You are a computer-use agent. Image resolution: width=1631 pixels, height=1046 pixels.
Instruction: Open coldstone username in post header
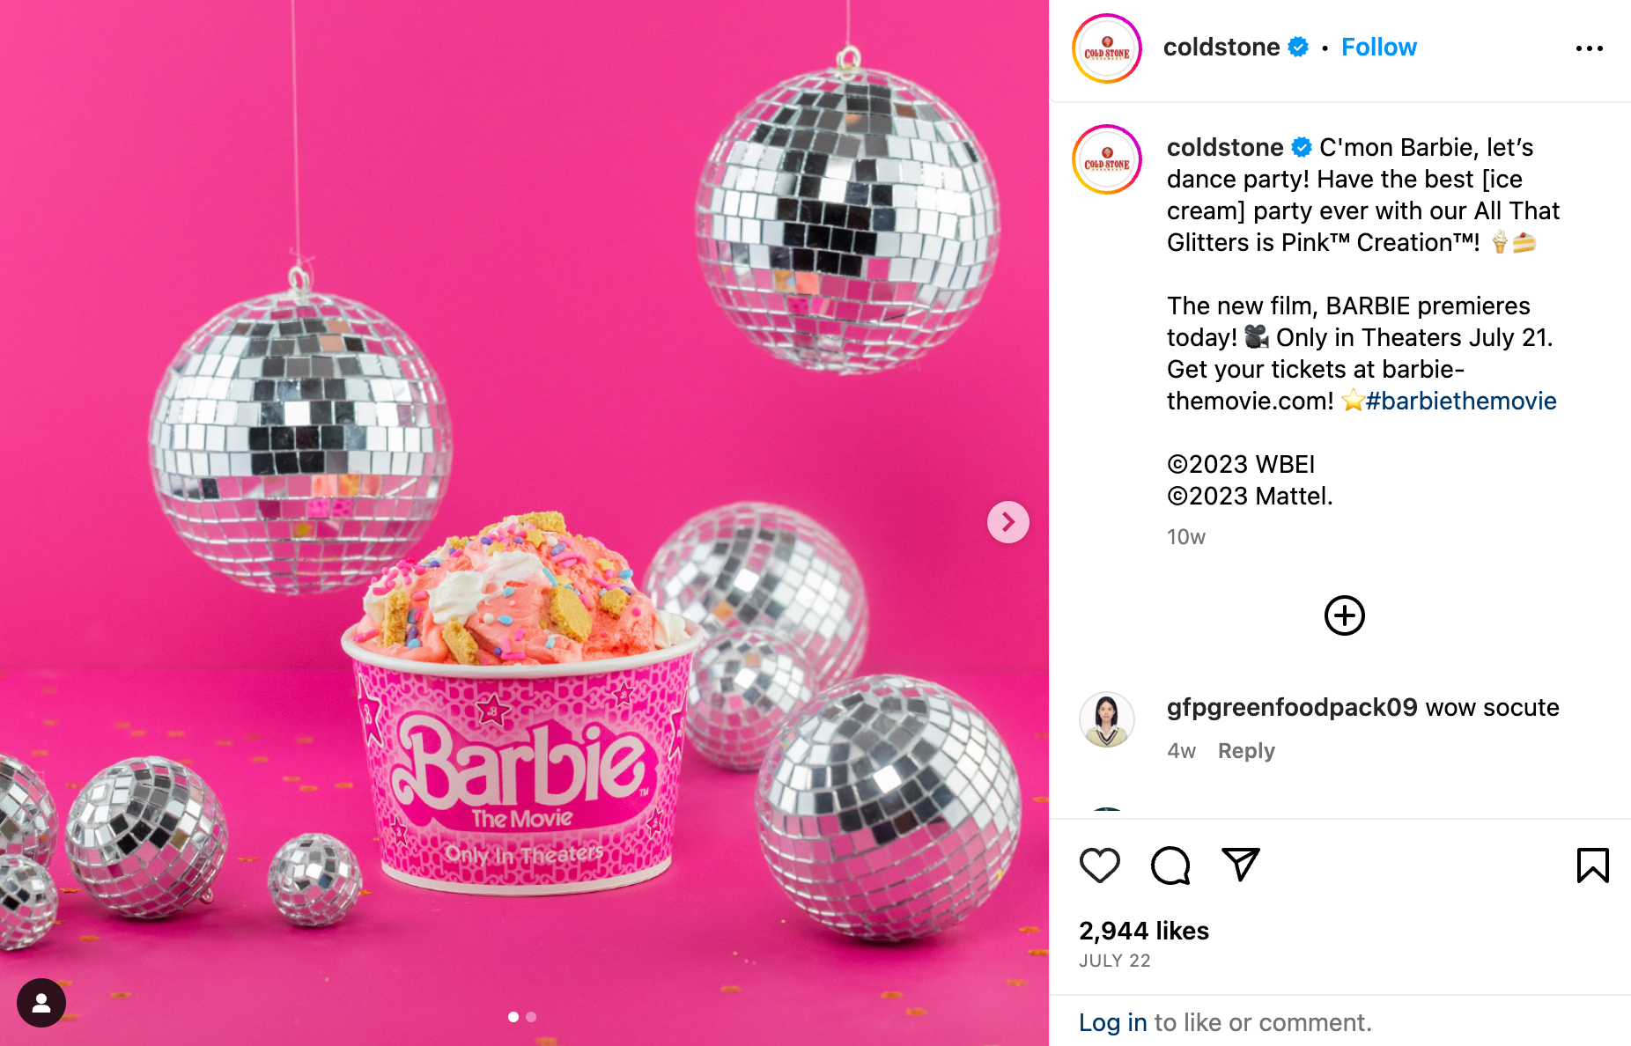tap(1221, 48)
